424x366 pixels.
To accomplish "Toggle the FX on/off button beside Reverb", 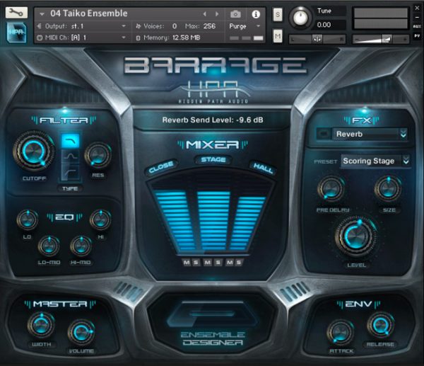I will 323,134.
